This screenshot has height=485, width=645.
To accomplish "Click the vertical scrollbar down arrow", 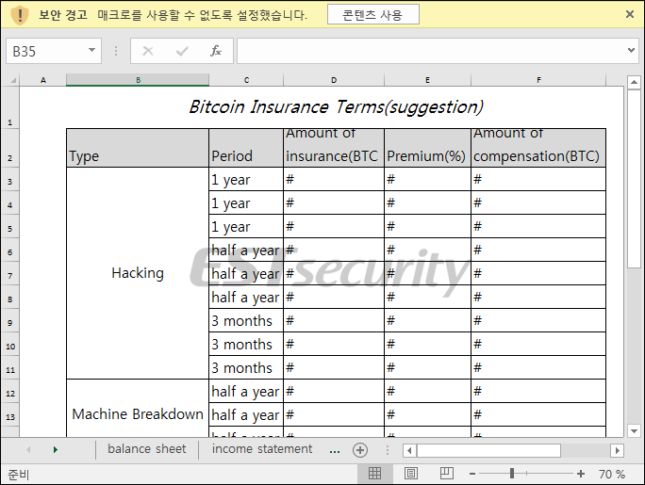I will (x=634, y=430).
